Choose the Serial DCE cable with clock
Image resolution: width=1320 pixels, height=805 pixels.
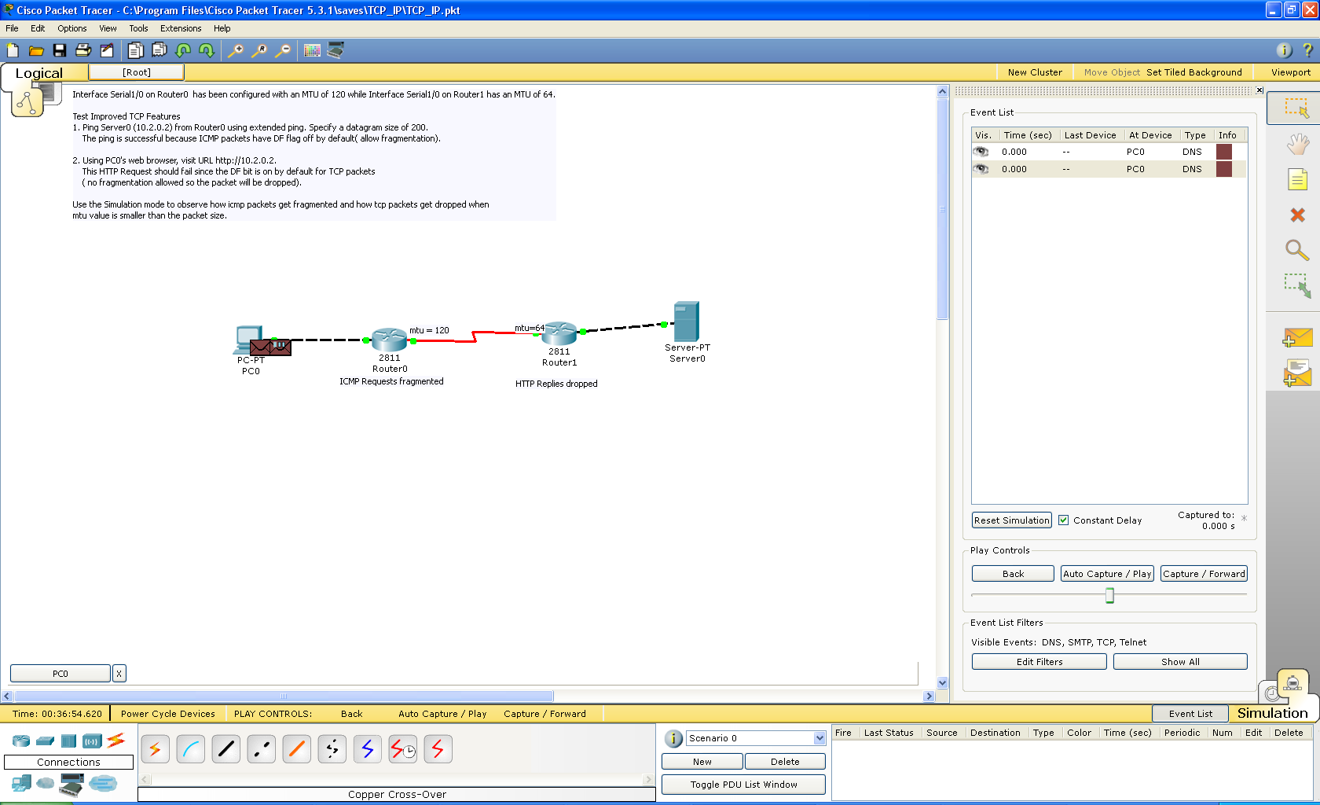point(403,749)
